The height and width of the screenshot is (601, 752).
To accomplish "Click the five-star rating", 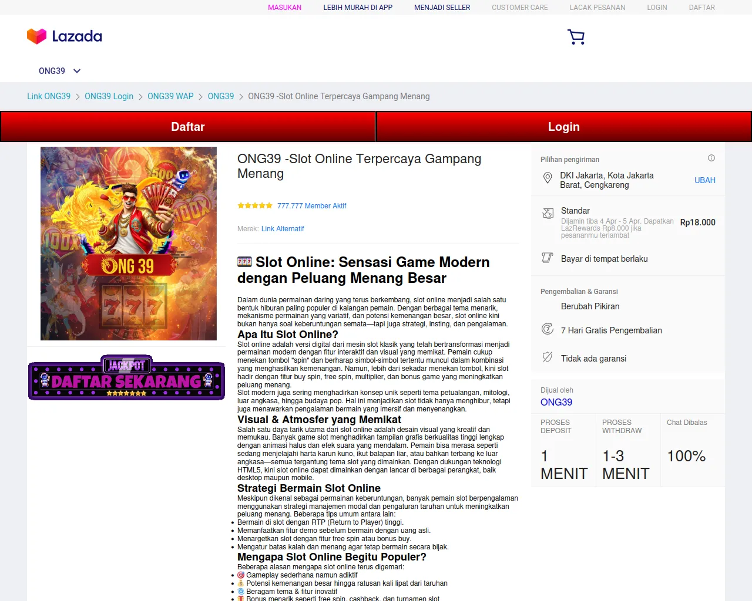I will [254, 206].
